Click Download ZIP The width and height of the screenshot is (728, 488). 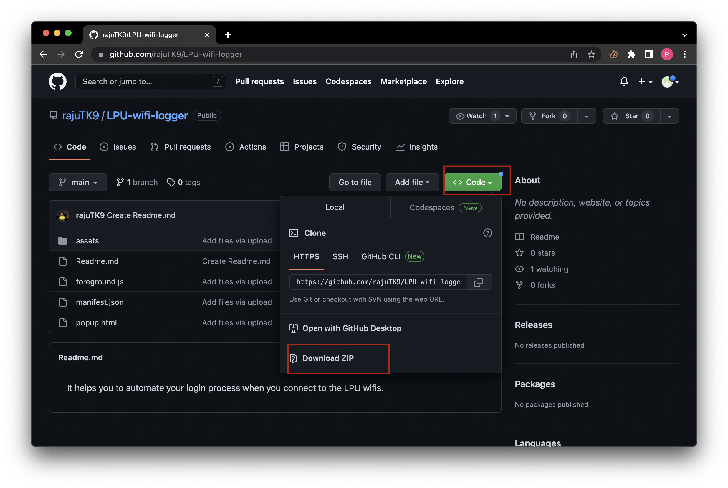[x=328, y=358]
